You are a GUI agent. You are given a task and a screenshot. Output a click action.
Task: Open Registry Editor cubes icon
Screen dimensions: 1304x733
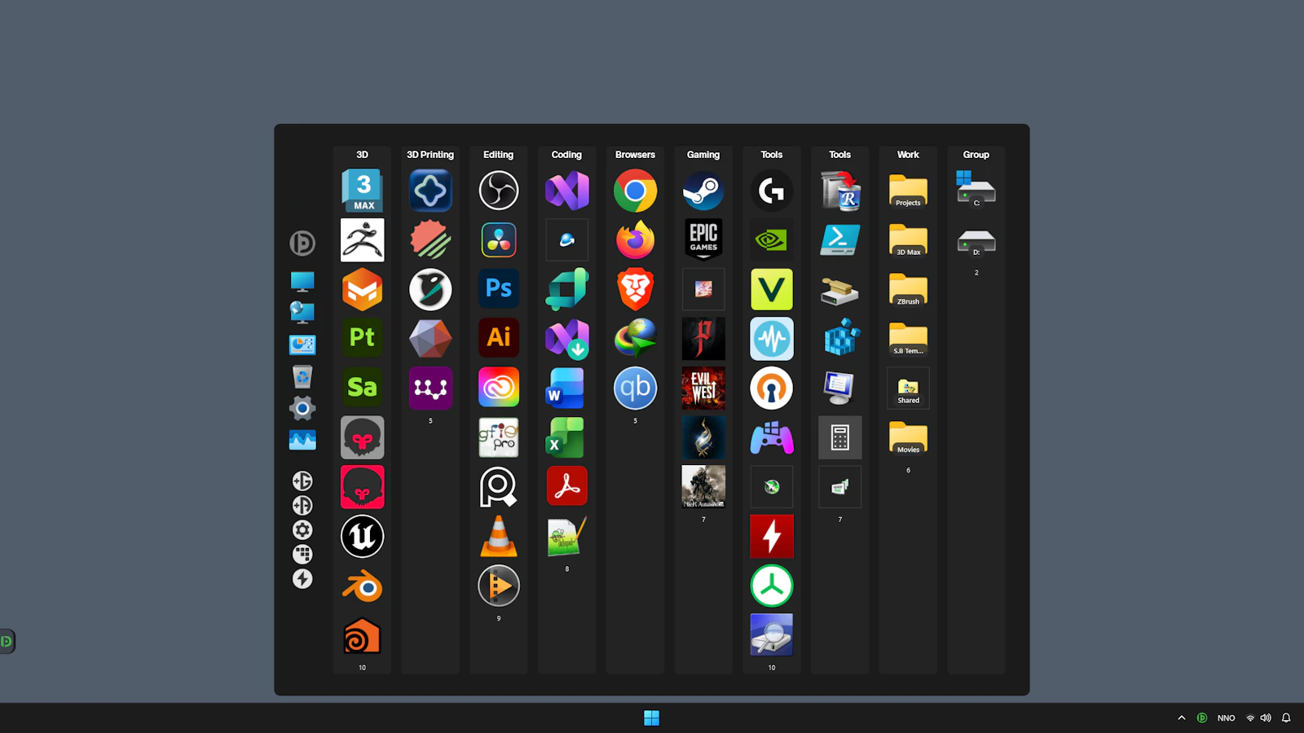click(x=840, y=339)
